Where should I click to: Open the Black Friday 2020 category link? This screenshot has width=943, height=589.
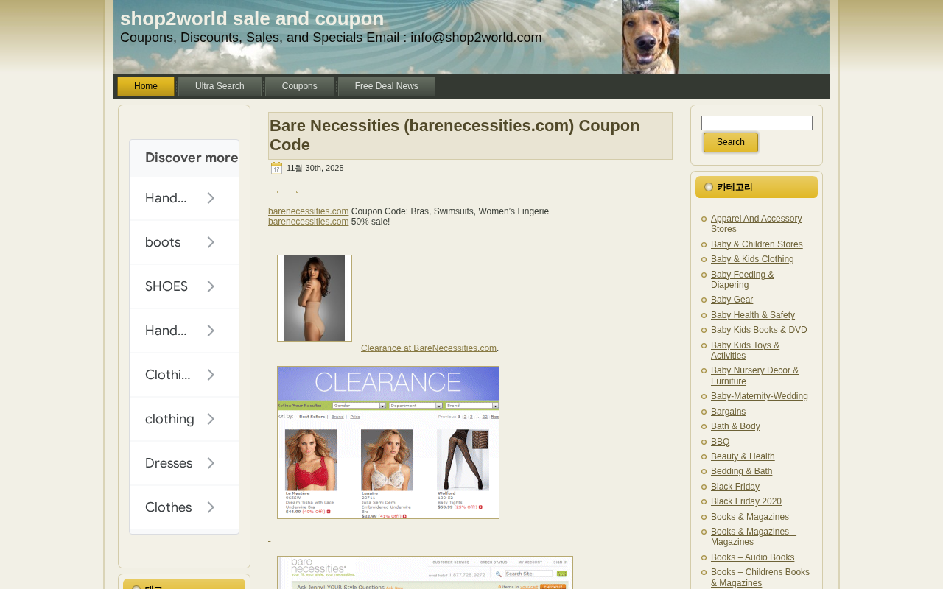(x=746, y=501)
